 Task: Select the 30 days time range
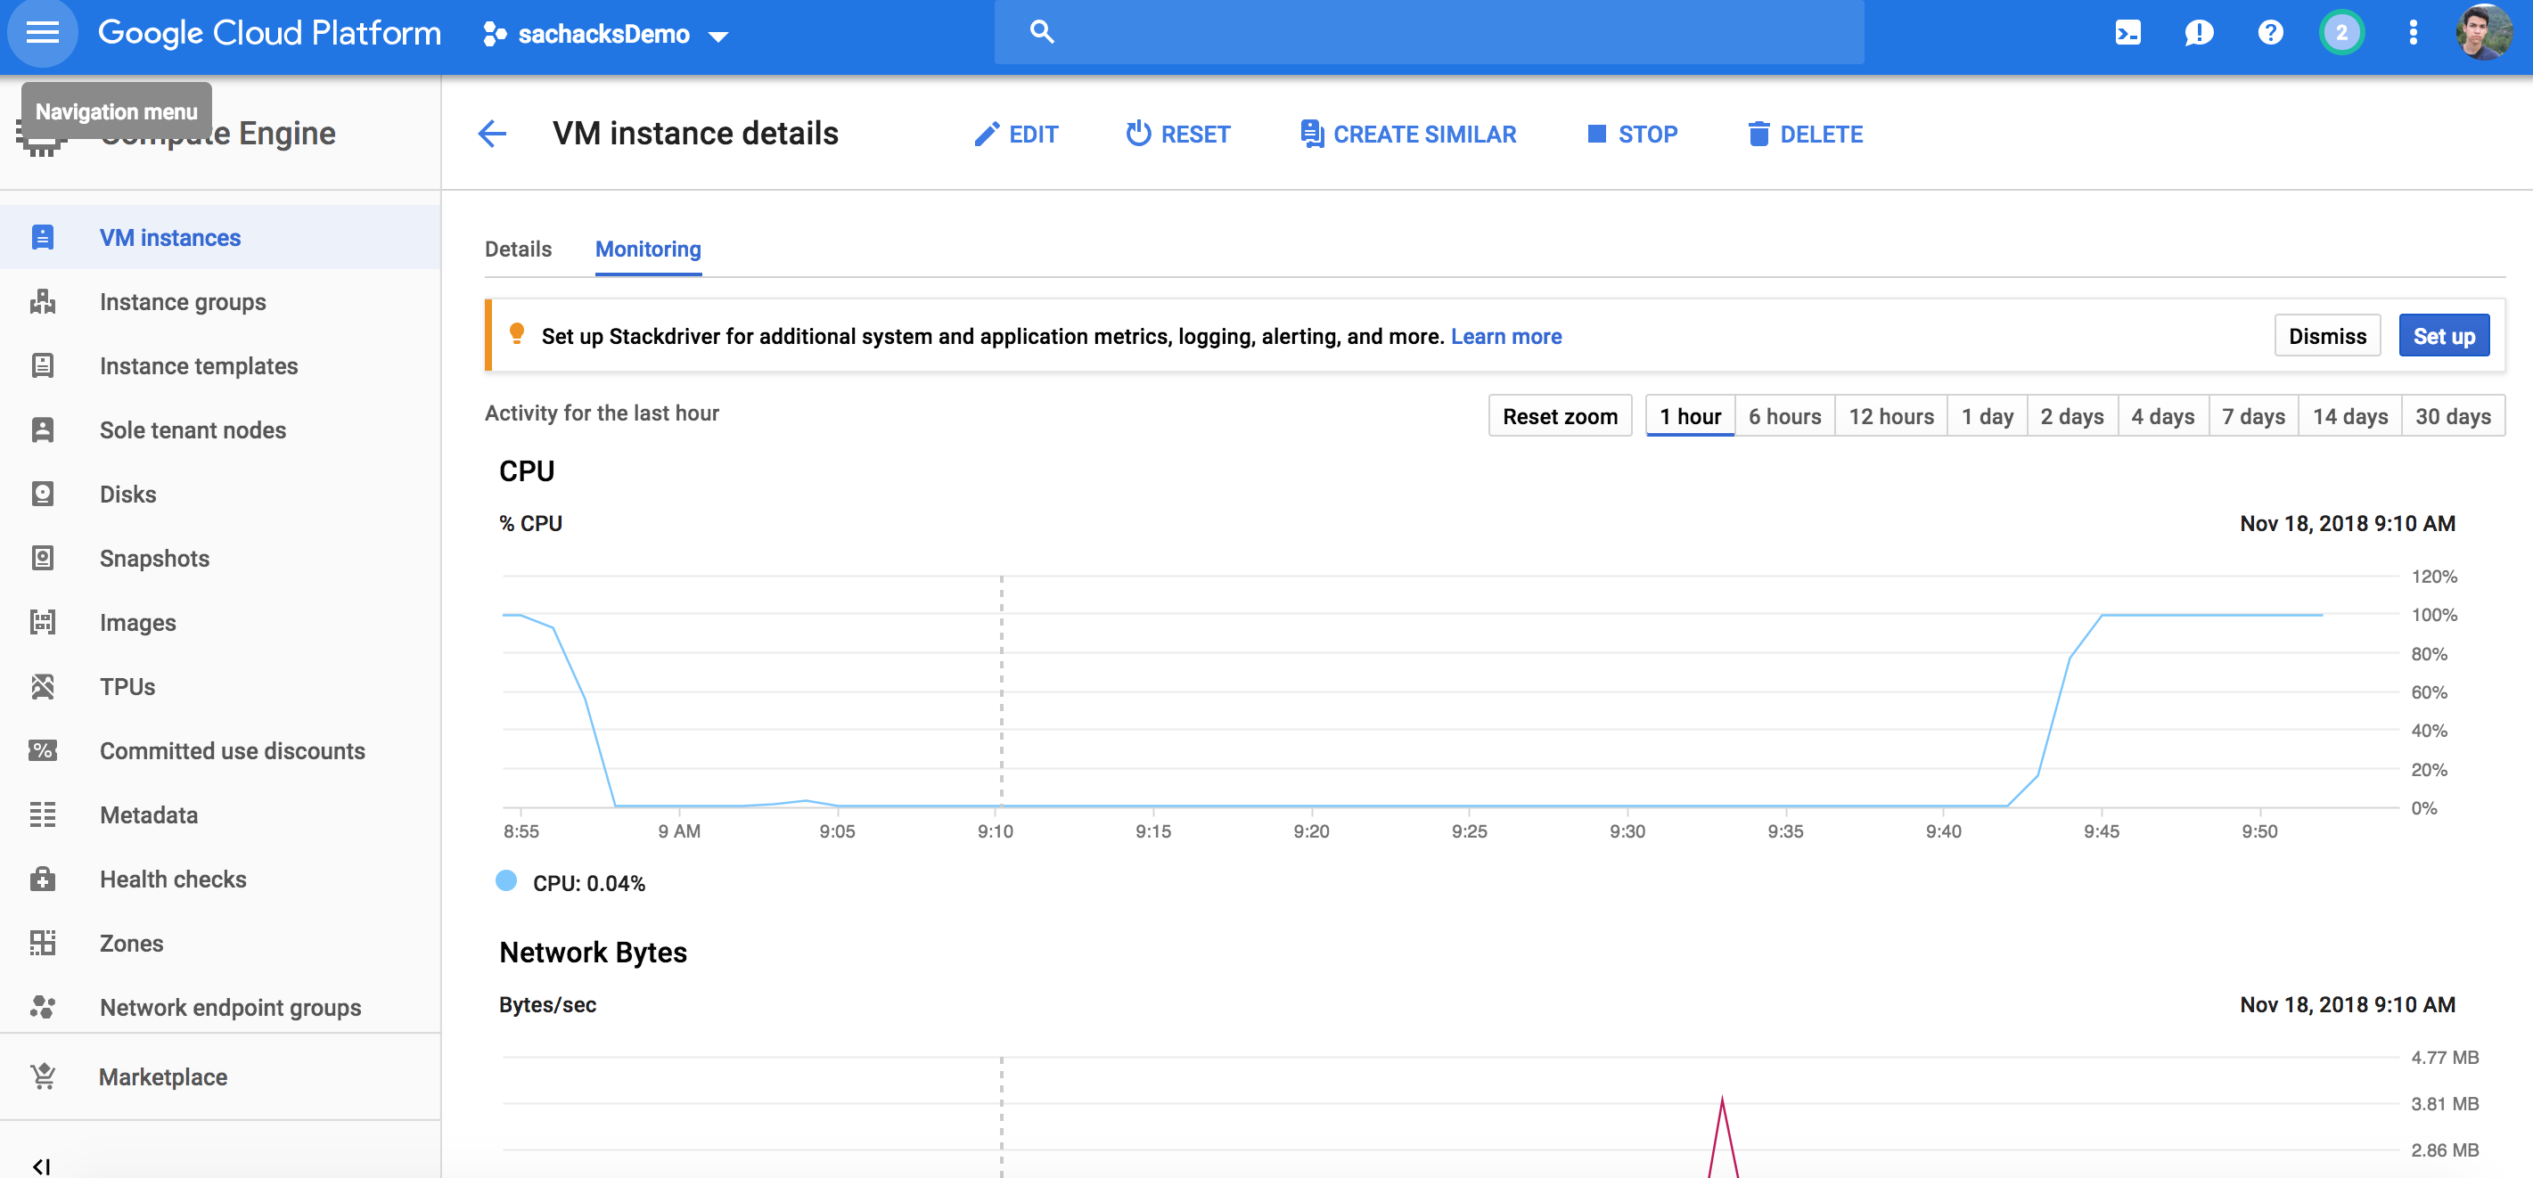tap(2453, 416)
